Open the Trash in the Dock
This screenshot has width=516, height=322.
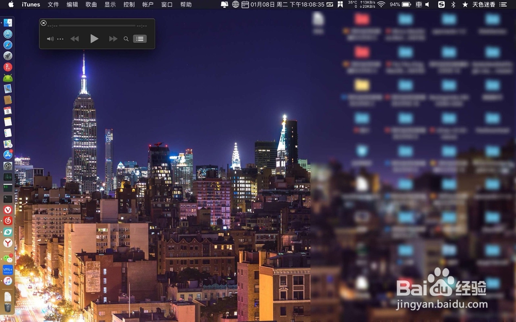pos(8,308)
